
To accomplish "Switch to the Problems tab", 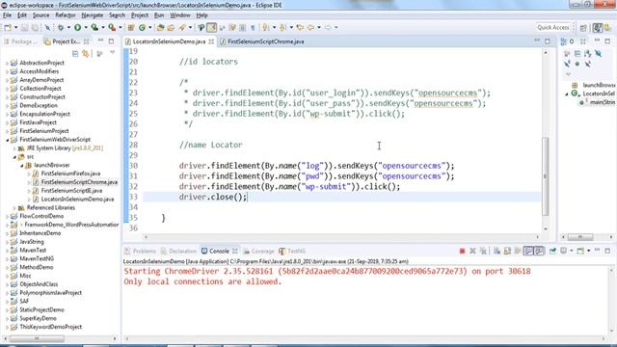I will [x=140, y=251].
